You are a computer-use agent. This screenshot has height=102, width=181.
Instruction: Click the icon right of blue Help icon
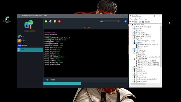tap(146, 22)
